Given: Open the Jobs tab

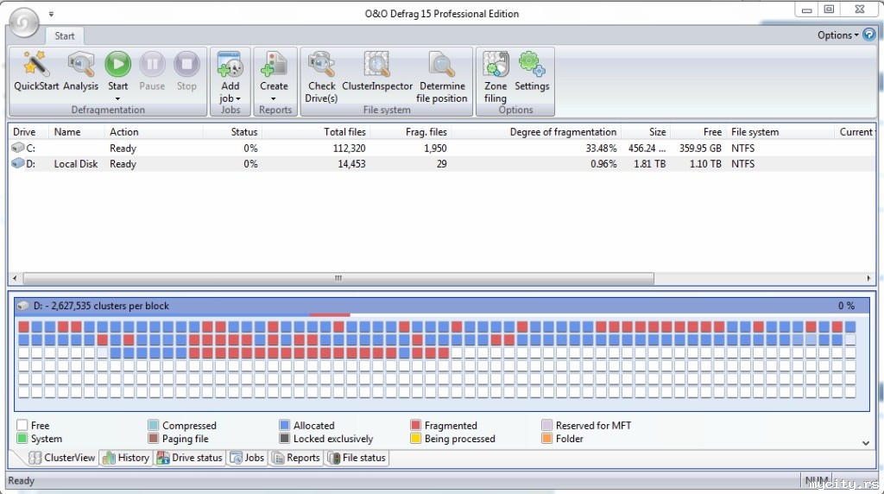Looking at the screenshot, I should tap(247, 458).
